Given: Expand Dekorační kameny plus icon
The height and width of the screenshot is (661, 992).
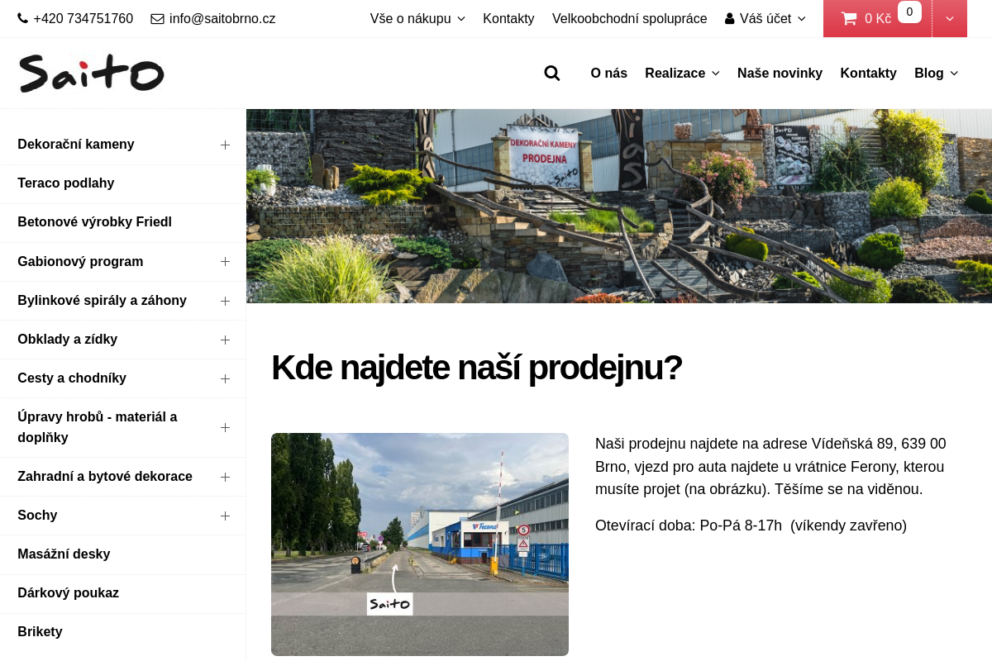Looking at the screenshot, I should [x=225, y=145].
